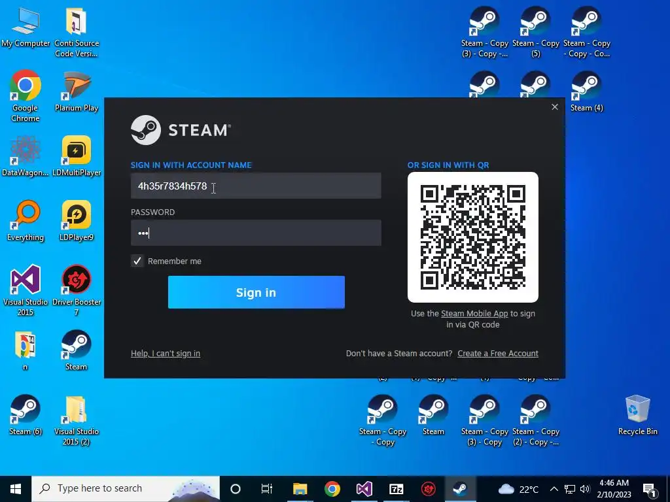Select the Recycle Bin icon
The height and width of the screenshot is (502, 670).
click(637, 415)
